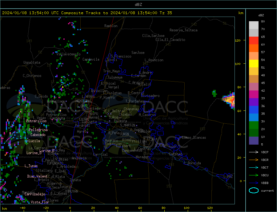
Task: Click the C_Chilenos label
Action: (x=32, y=76)
